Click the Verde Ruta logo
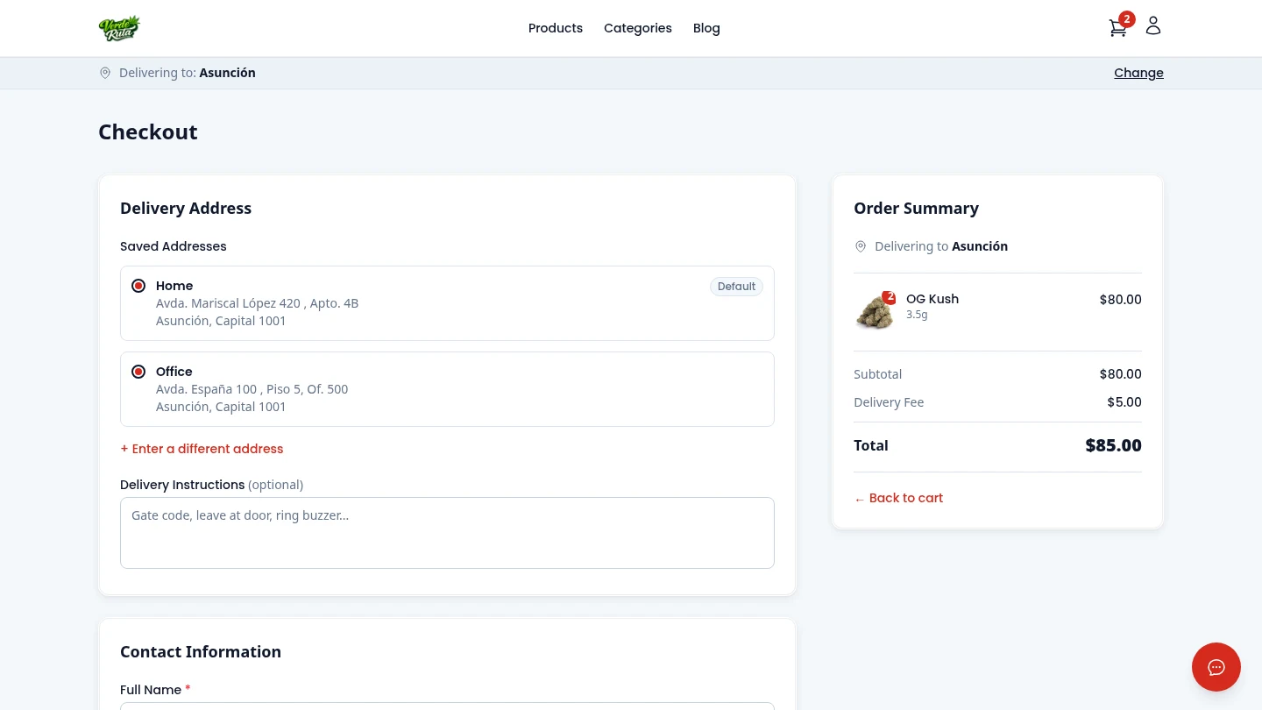The image size is (1262, 710). coord(119,28)
